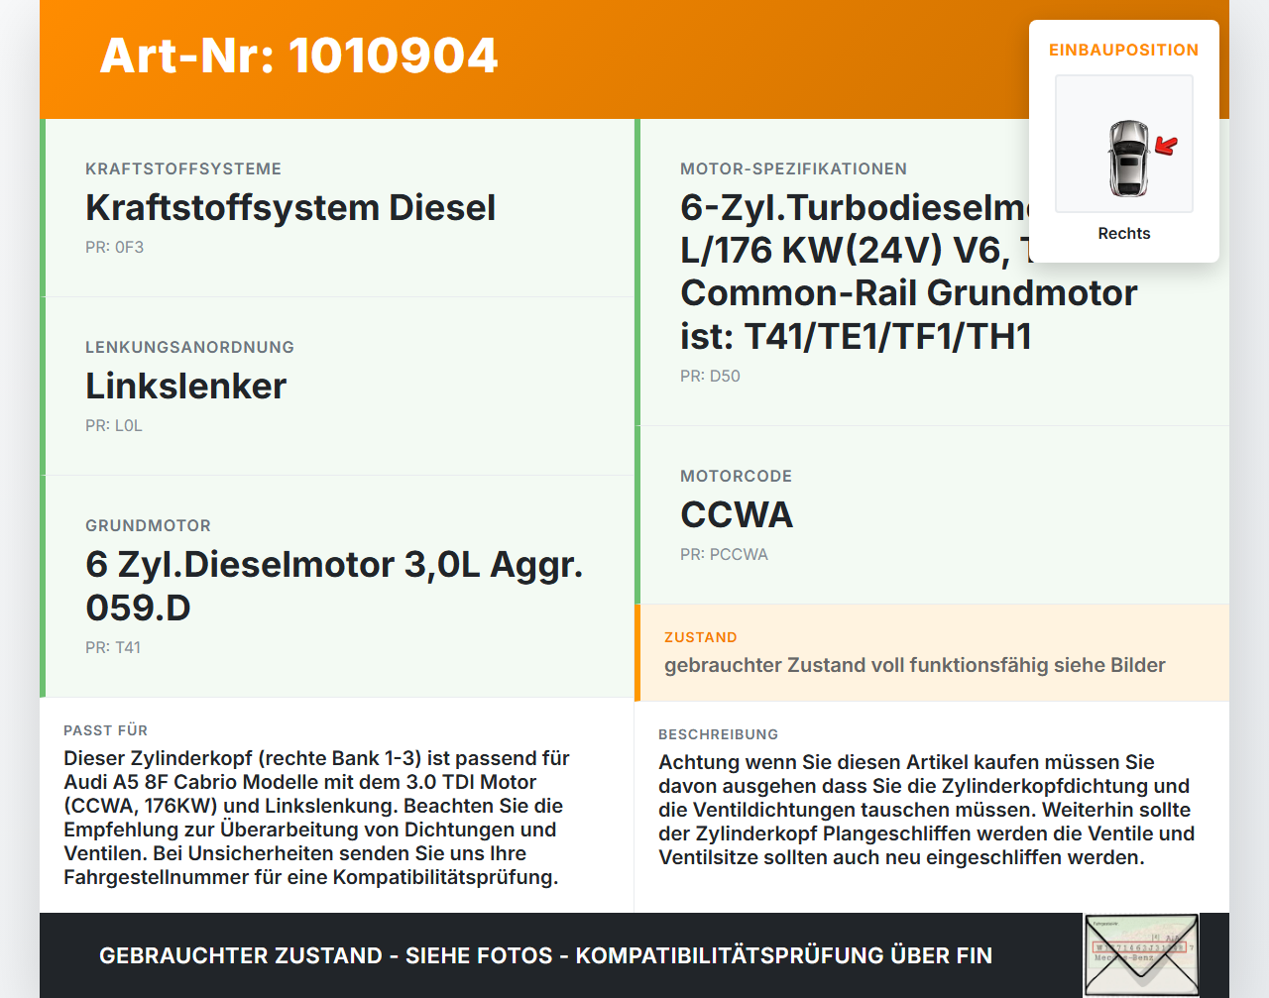This screenshot has width=1269, height=998.
Task: Click the 'Common-Rail Grundmotor' specification text
Action: tap(909, 293)
